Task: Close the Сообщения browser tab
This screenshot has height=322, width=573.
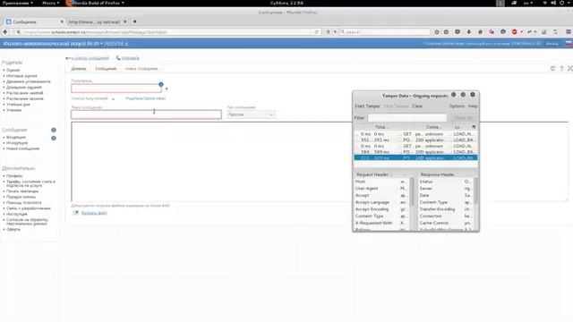Action: coord(62,21)
